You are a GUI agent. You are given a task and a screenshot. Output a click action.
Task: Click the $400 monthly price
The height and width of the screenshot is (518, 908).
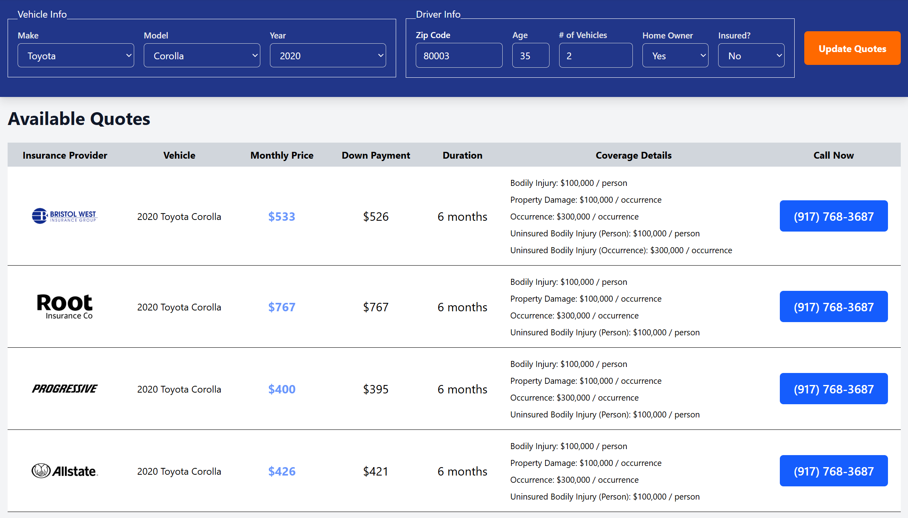[282, 389]
